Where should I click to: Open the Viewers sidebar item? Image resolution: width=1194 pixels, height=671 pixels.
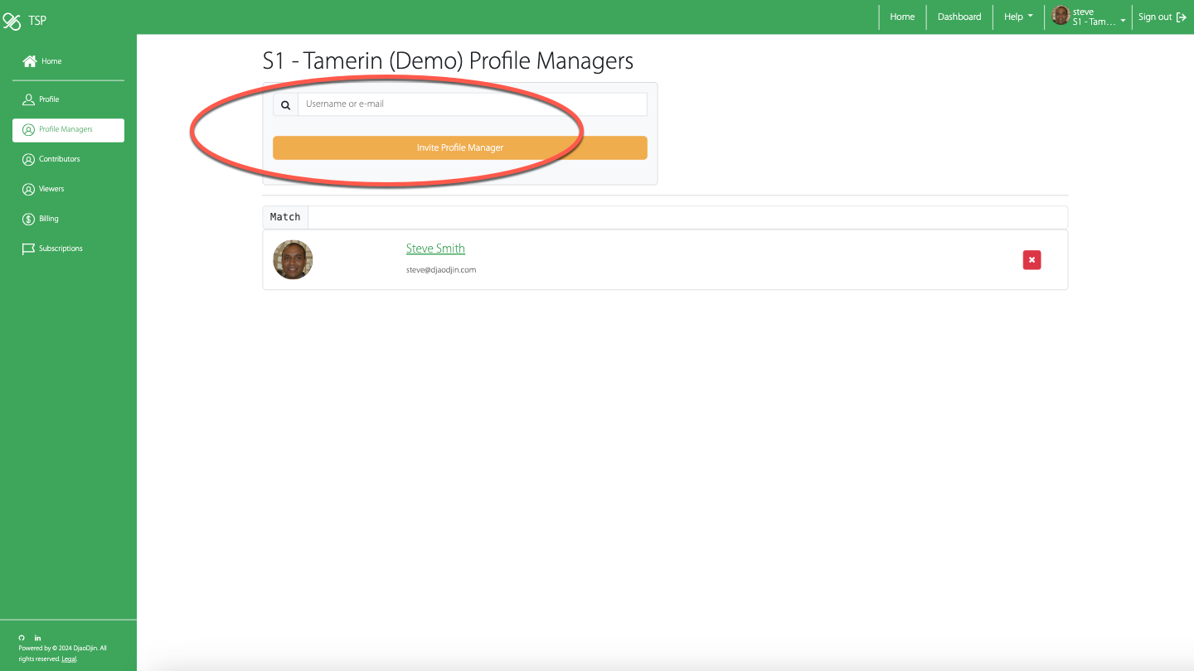[51, 189]
